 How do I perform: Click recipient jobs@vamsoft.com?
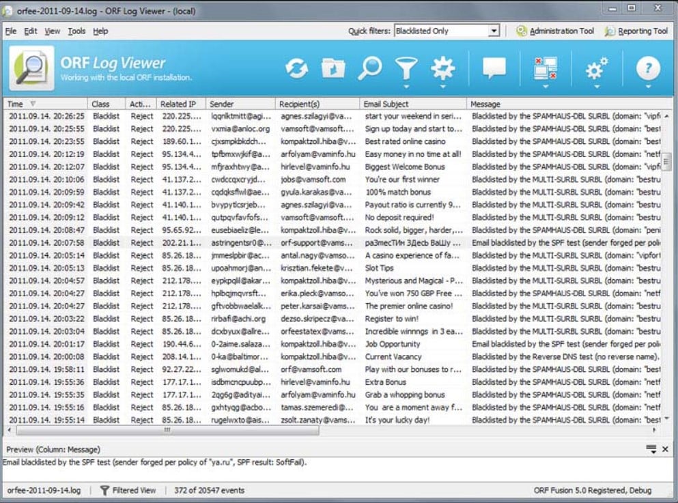click(x=313, y=179)
